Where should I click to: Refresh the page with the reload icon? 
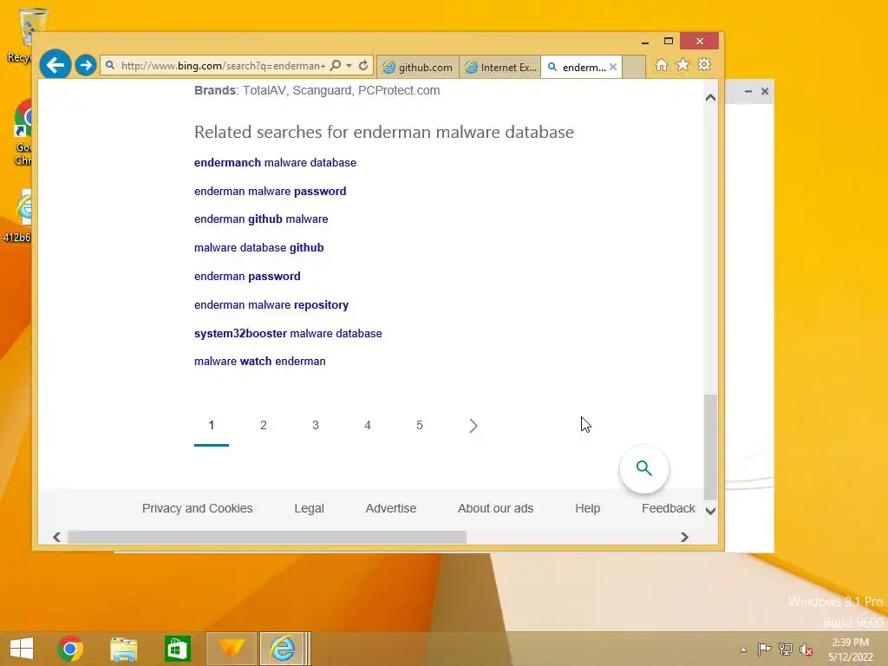click(363, 66)
